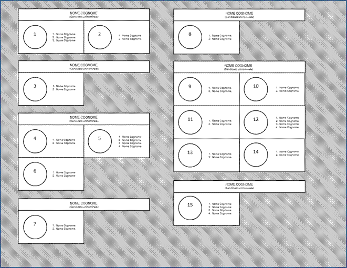
Task: Click the candidate list beside circle 6
Action: 64,174
